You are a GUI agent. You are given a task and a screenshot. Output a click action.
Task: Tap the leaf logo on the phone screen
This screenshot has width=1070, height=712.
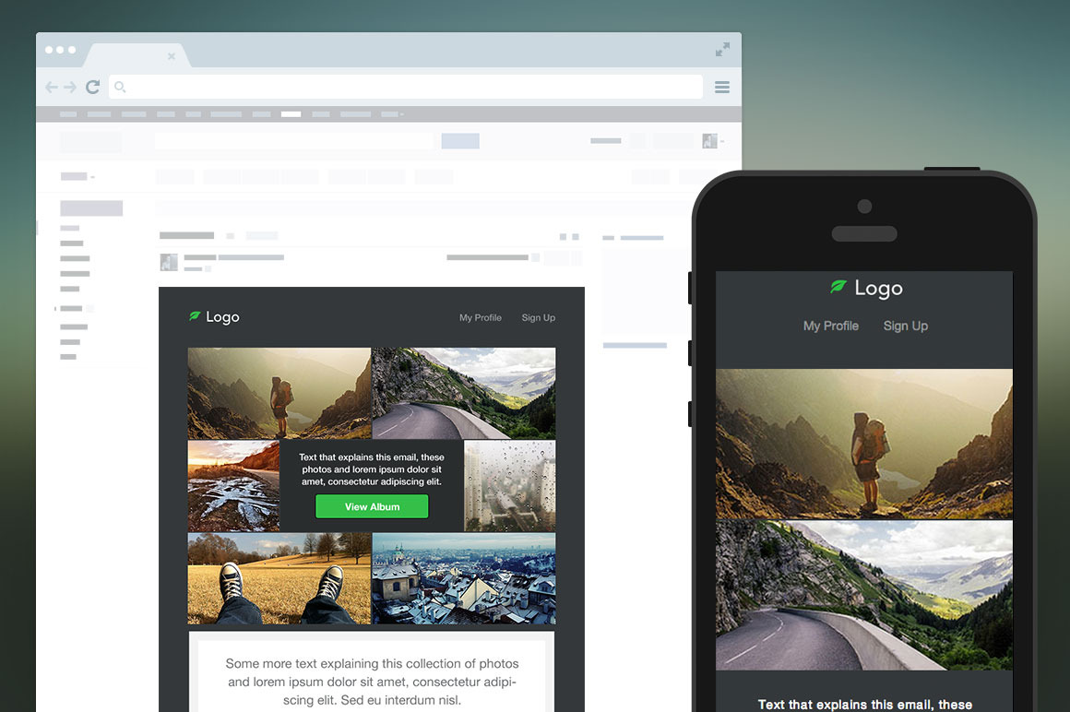click(838, 288)
